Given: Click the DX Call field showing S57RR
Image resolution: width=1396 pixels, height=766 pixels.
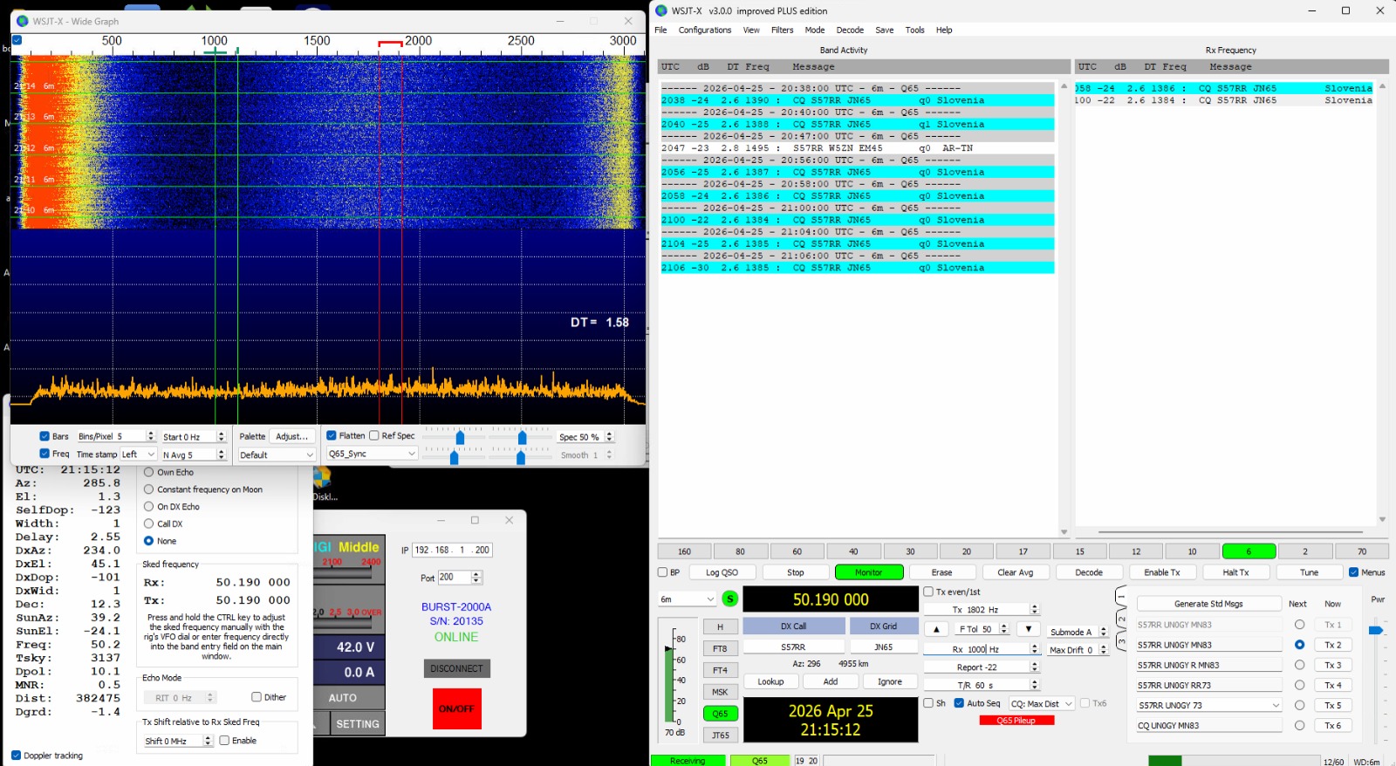Looking at the screenshot, I should point(792,647).
